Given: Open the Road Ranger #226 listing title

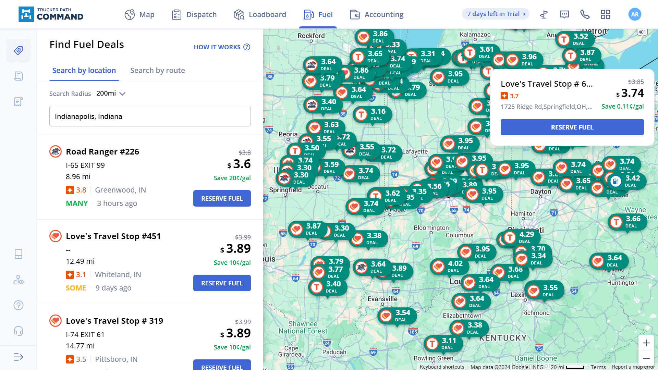Looking at the screenshot, I should coord(102,151).
